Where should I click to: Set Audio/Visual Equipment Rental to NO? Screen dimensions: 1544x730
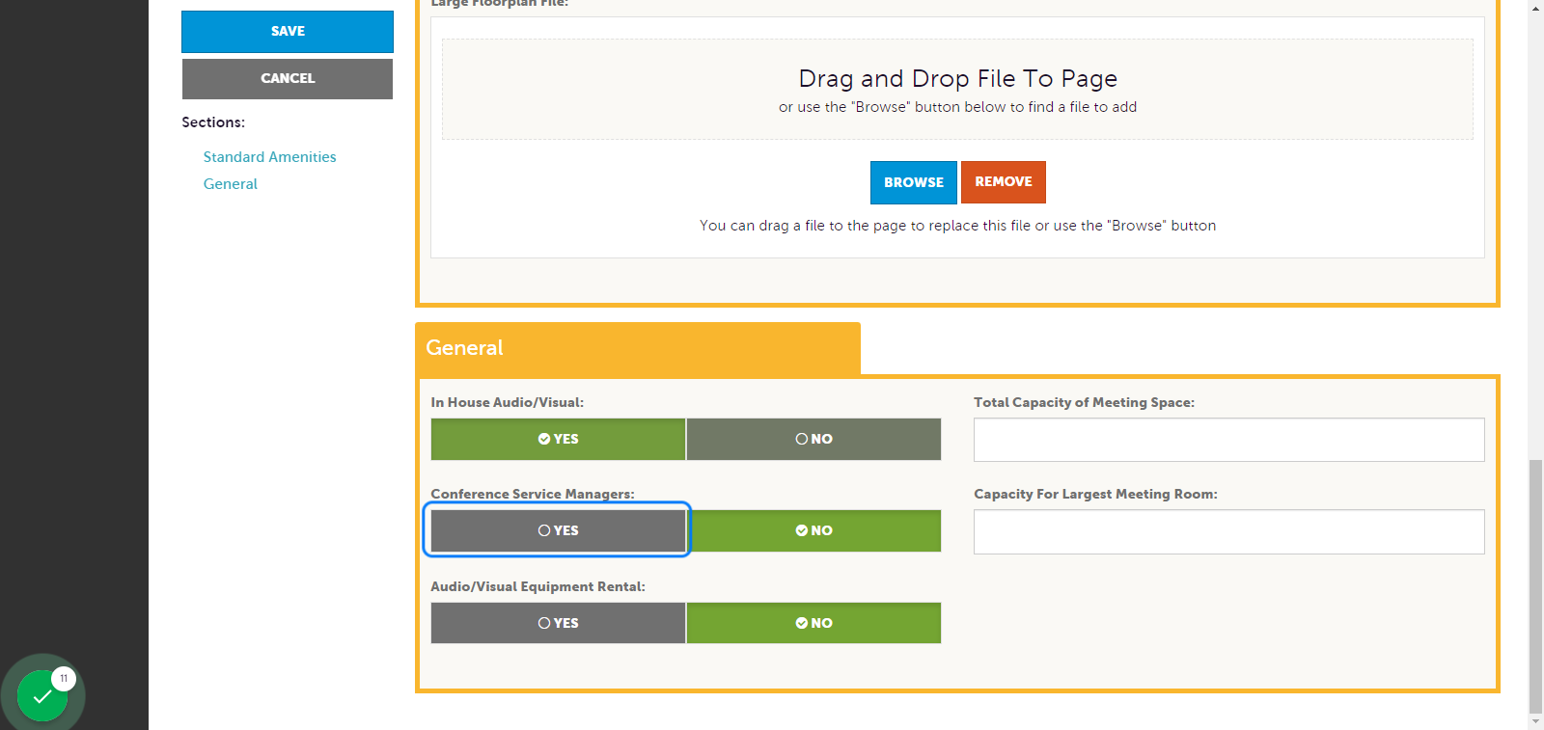pyautogui.click(x=813, y=623)
